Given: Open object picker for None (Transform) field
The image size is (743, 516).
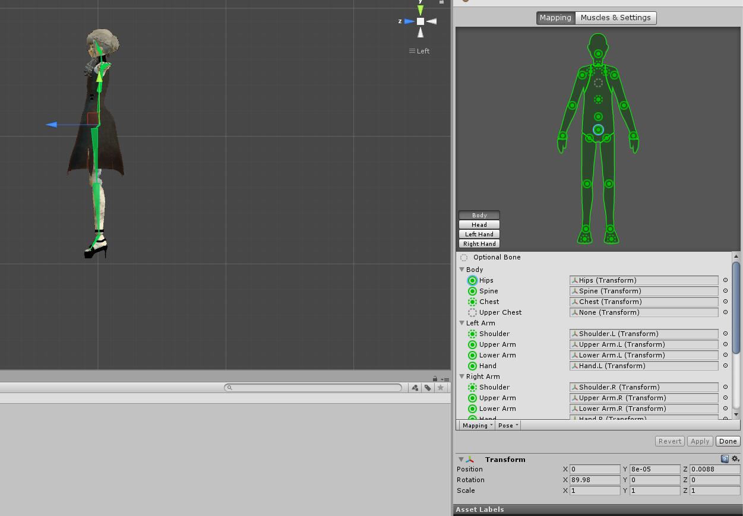Looking at the screenshot, I should [725, 312].
